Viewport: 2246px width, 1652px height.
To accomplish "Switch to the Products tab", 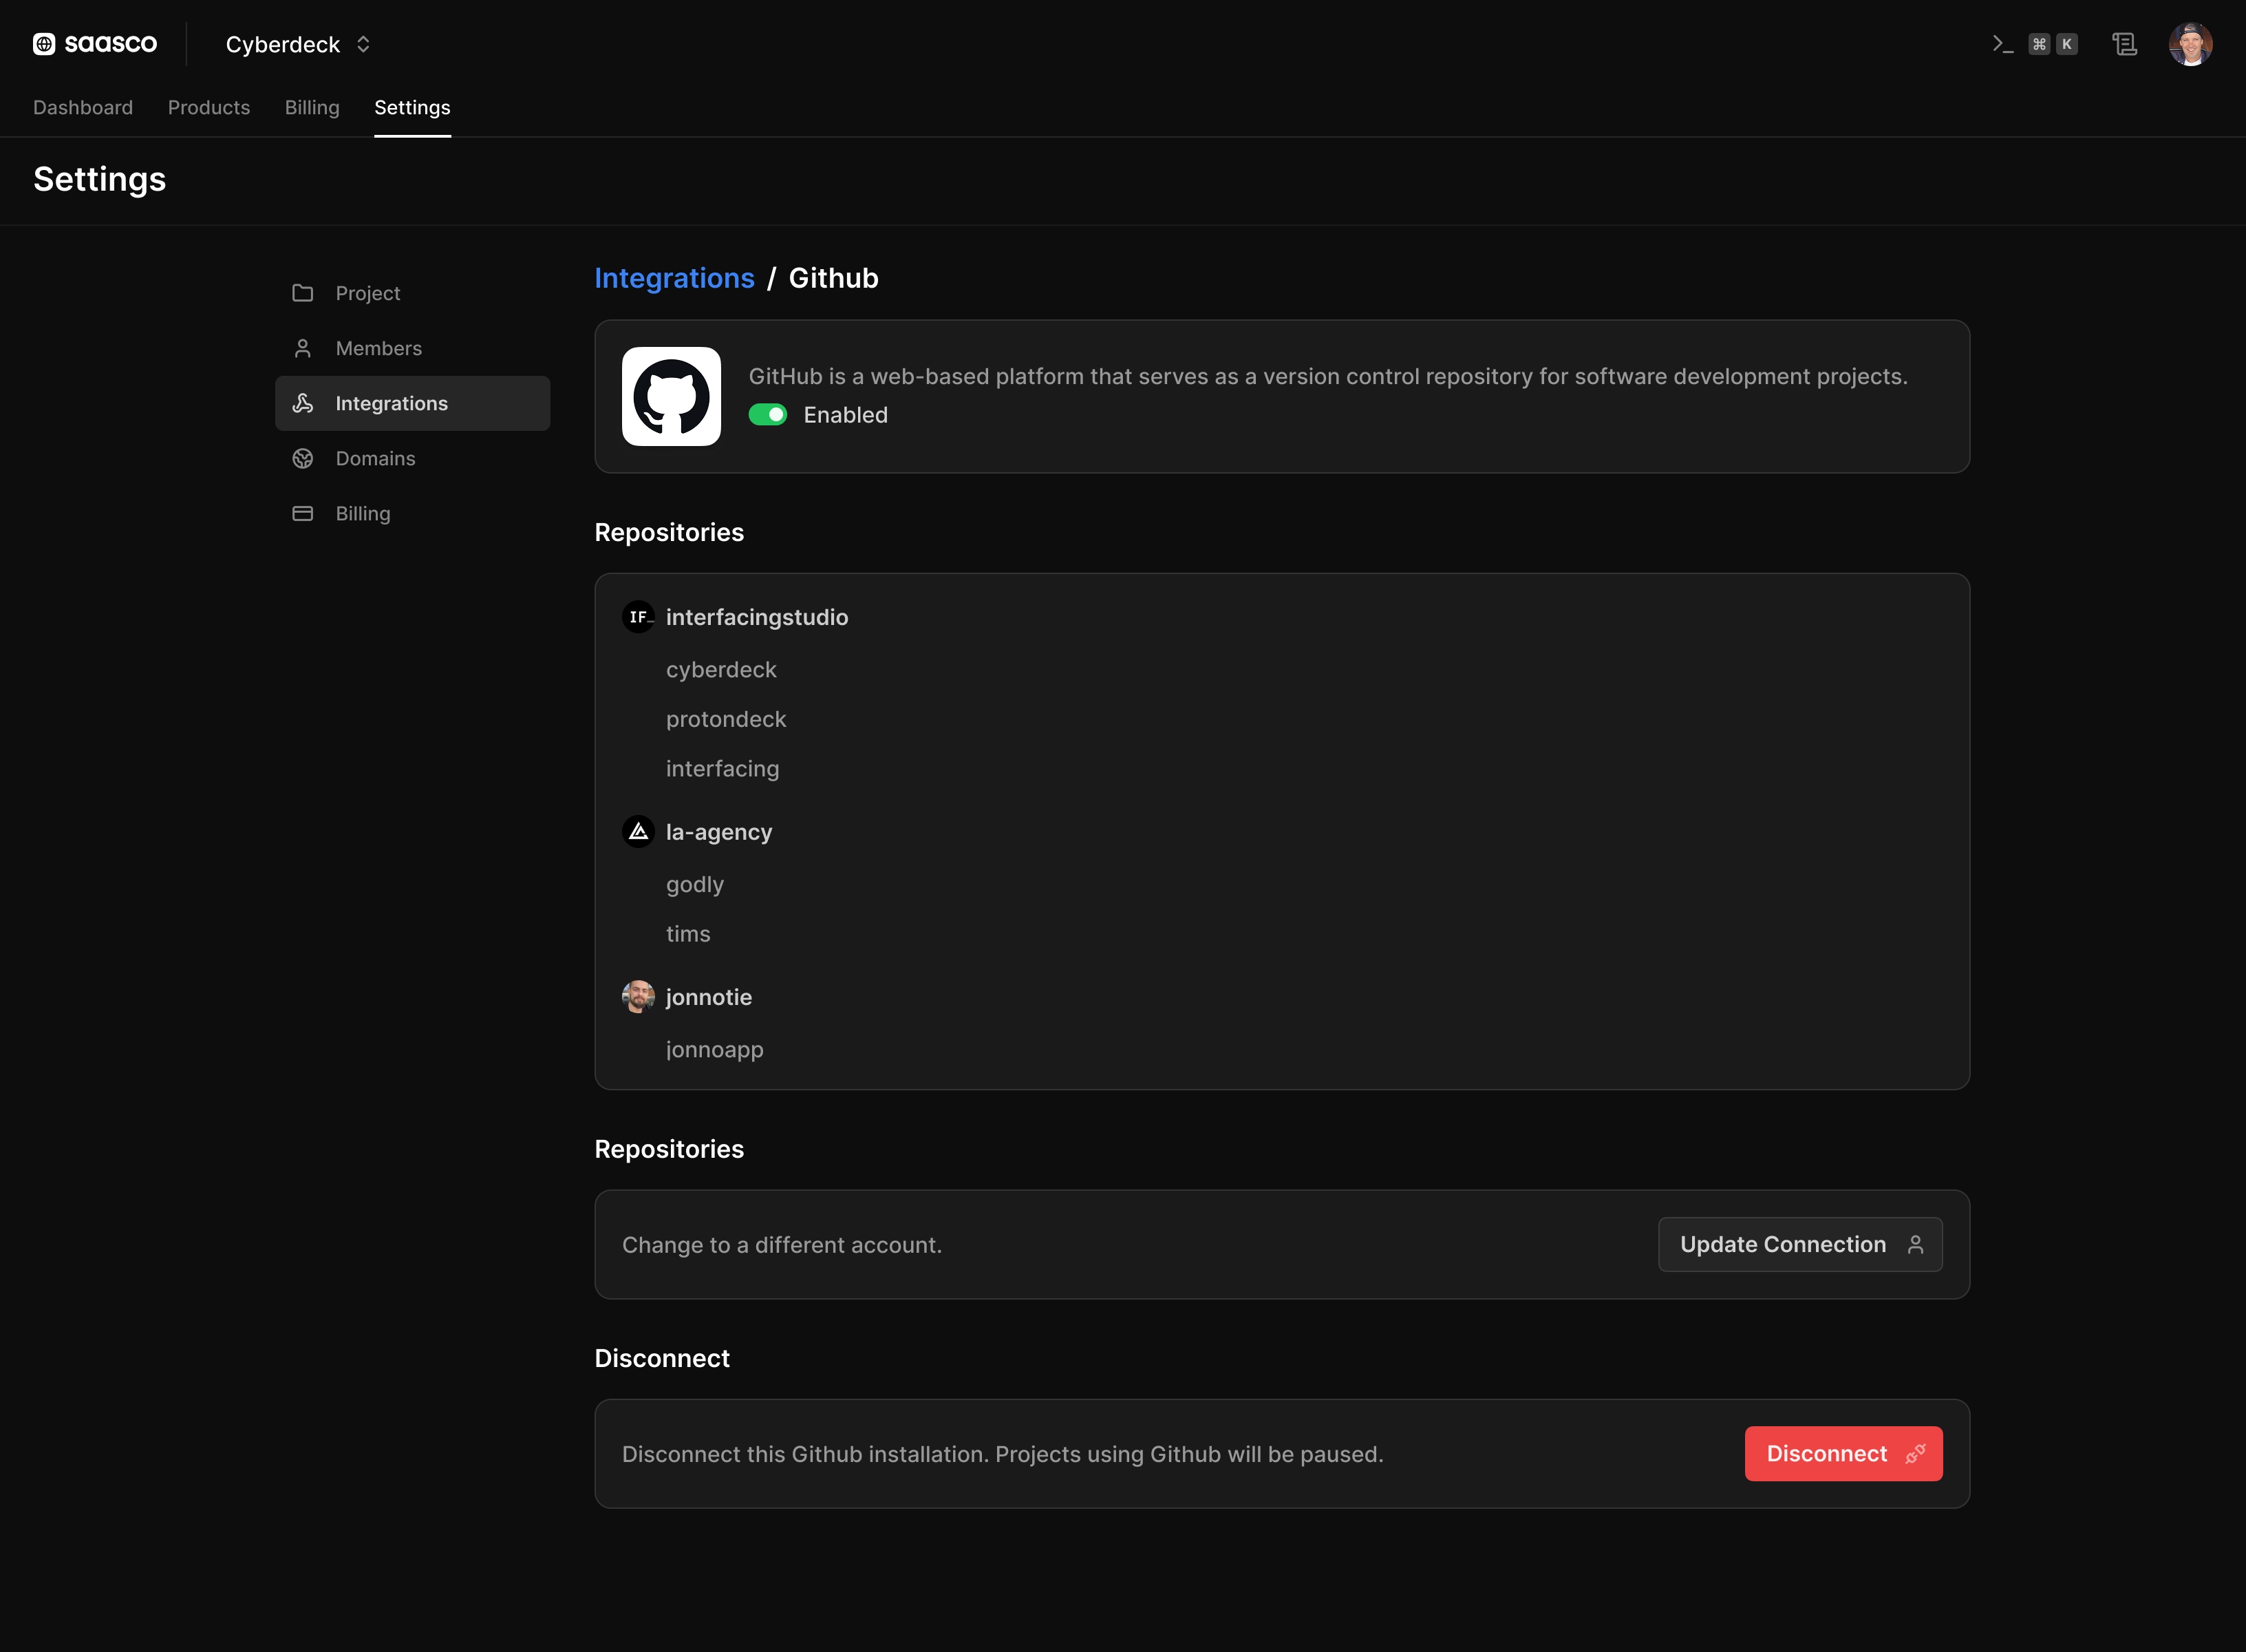I will (x=209, y=107).
